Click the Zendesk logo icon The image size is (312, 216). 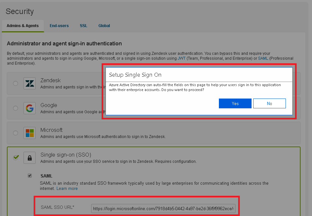[29, 83]
